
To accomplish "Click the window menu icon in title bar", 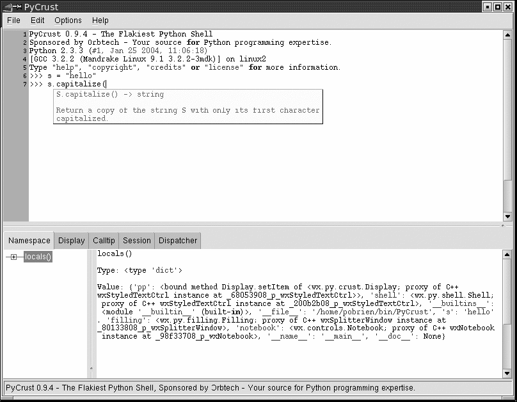I will [x=8, y=7].
